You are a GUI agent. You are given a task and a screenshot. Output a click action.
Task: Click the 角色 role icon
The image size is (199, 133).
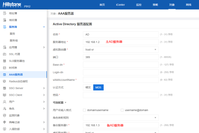coord(5,109)
